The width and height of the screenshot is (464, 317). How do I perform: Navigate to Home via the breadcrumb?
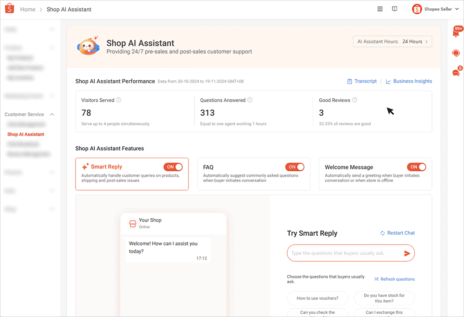pyautogui.click(x=27, y=9)
